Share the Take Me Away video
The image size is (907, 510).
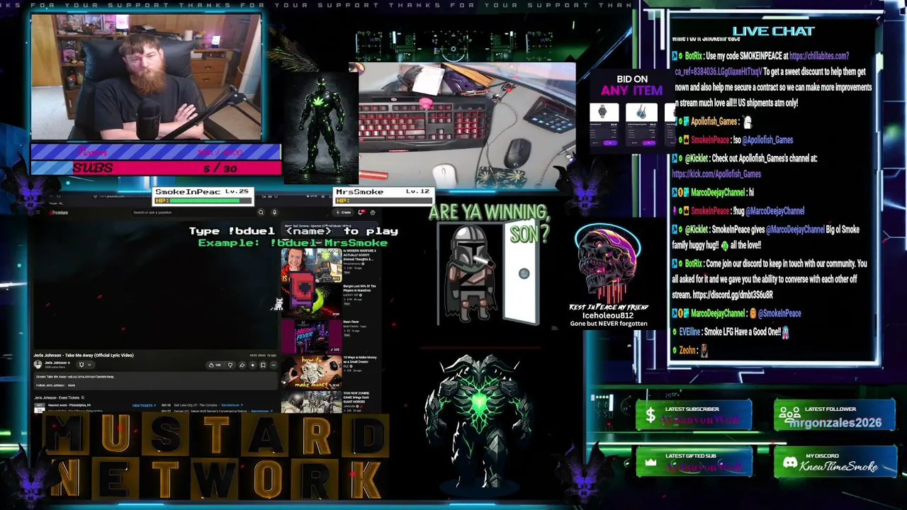point(242,365)
